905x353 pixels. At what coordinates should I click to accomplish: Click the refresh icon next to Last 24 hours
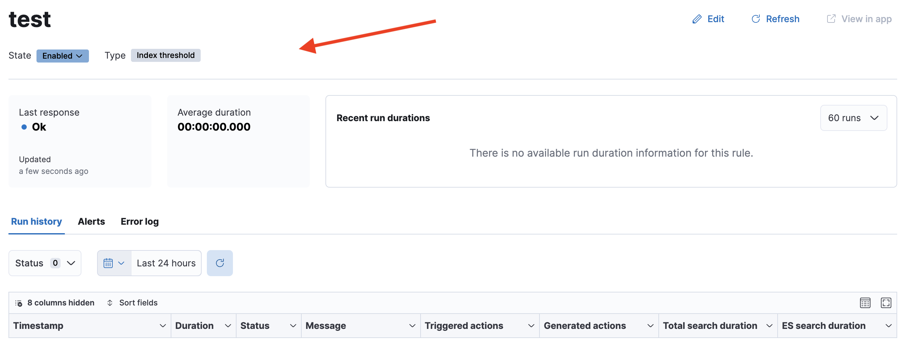point(220,263)
